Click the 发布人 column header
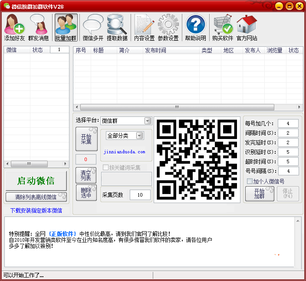Viewport: 306px width, 281px height. tap(253, 50)
